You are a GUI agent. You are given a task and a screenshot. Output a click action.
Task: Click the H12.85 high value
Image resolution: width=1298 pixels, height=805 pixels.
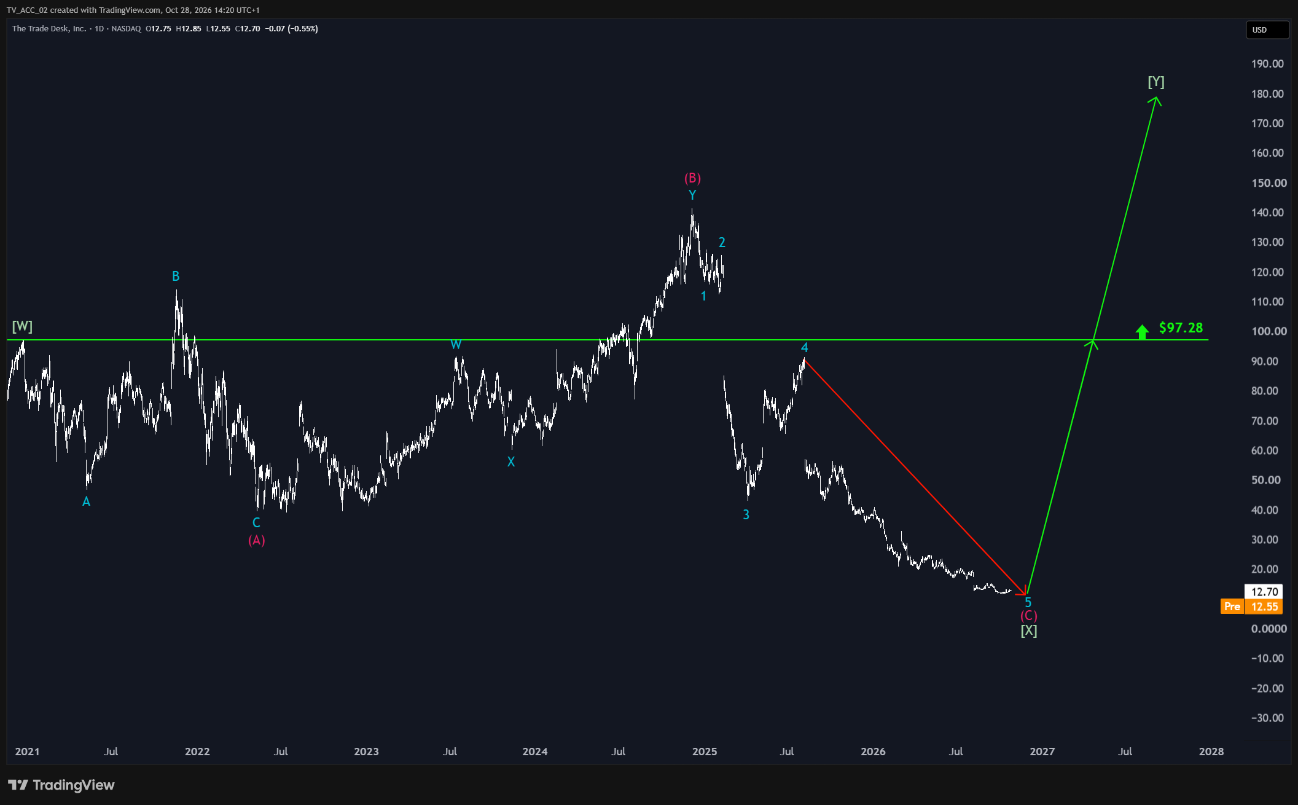coord(189,28)
